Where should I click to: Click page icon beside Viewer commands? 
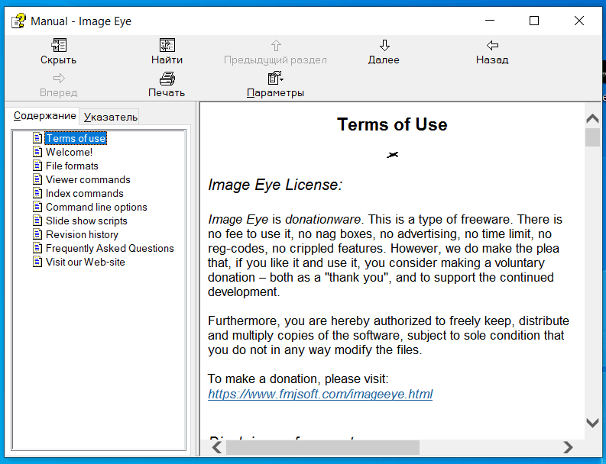click(37, 179)
